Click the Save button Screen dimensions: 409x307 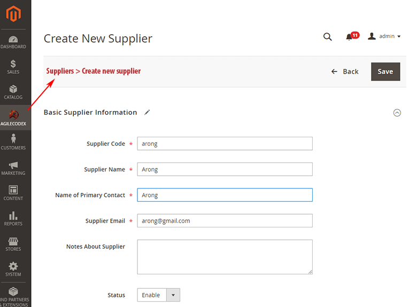pos(385,72)
